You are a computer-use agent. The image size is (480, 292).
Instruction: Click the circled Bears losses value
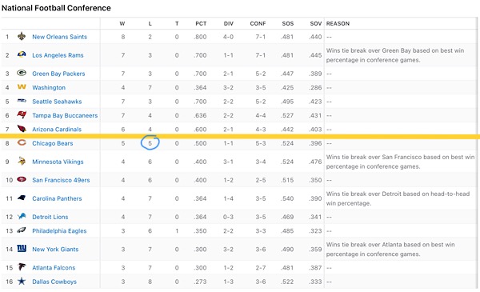tap(150, 143)
